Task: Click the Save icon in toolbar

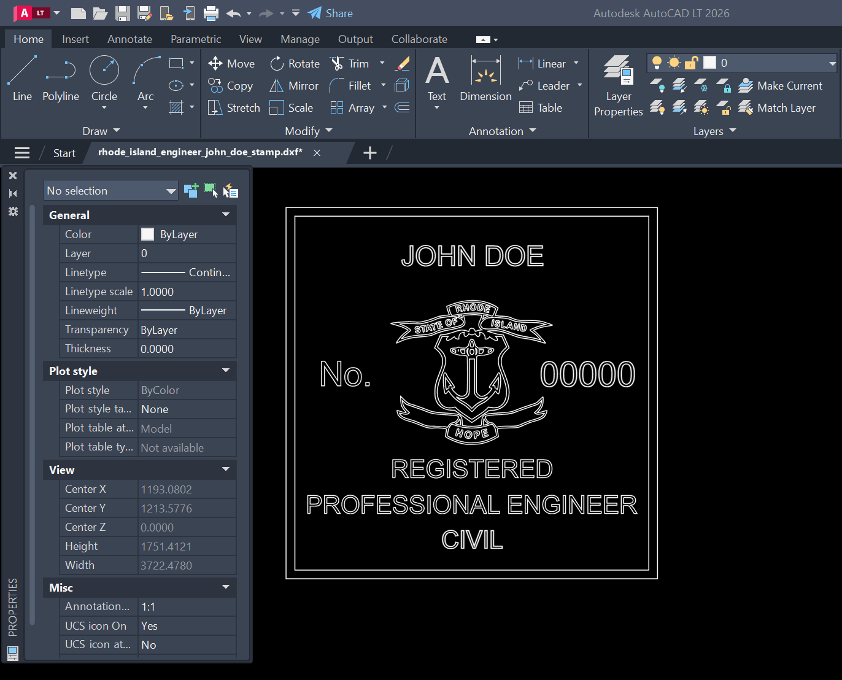Action: (123, 13)
